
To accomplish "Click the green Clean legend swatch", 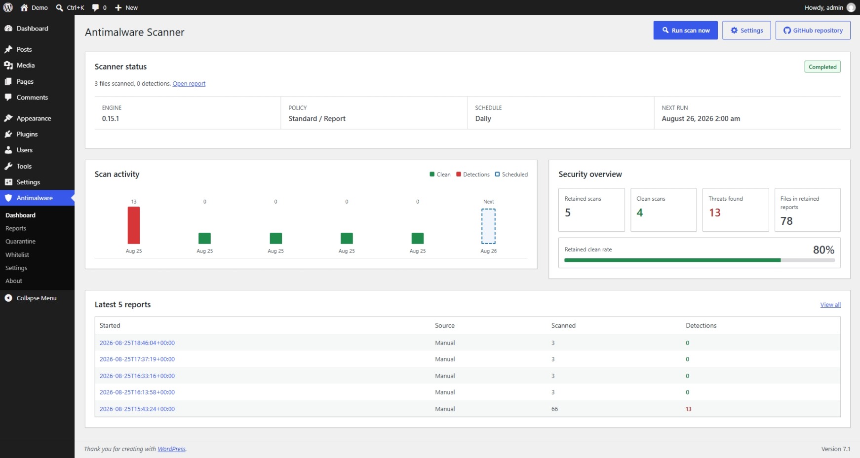I will [x=432, y=174].
